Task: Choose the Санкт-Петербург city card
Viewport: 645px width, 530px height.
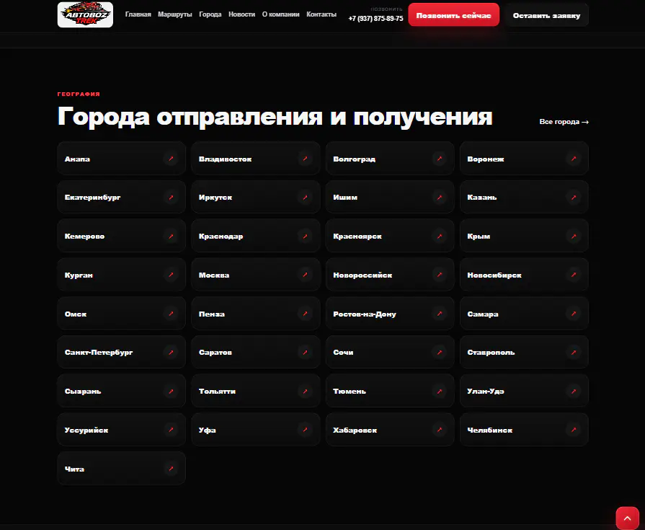Action: 121,352
